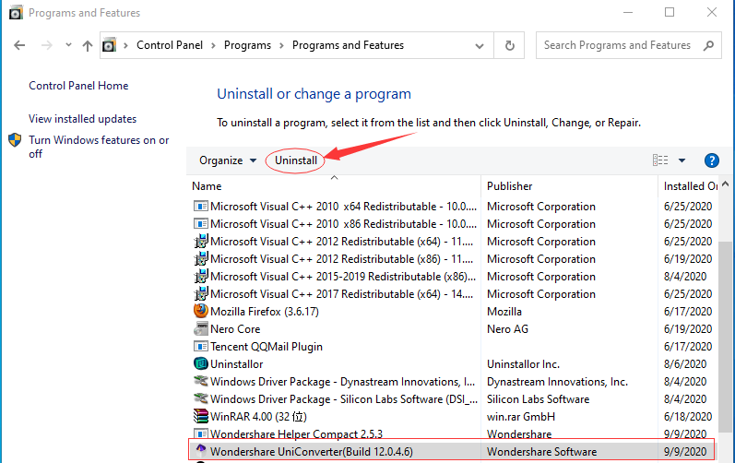
Task: Sort list by Name column header
Action: pos(207,186)
